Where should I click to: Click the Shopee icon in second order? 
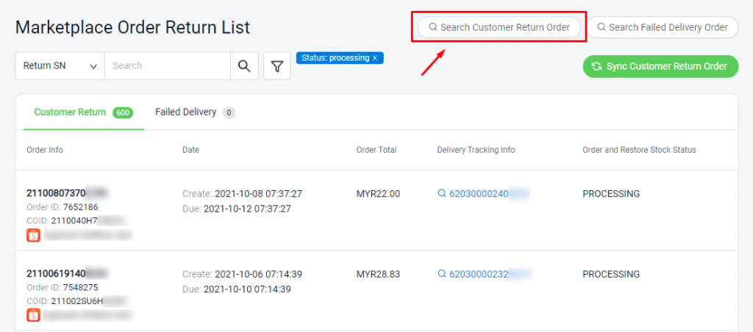[33, 315]
